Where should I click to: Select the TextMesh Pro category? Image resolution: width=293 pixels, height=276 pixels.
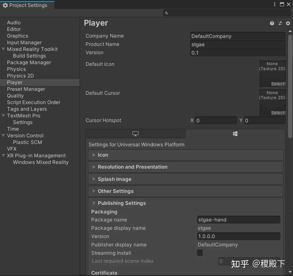coord(24,115)
